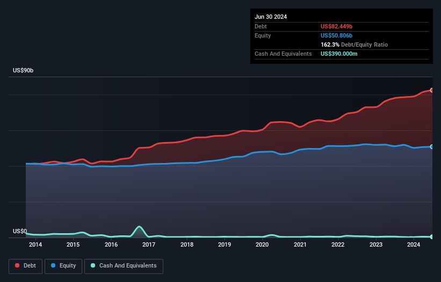Click the 2024 x-axis label
The width and height of the screenshot is (441, 282).
414,244
